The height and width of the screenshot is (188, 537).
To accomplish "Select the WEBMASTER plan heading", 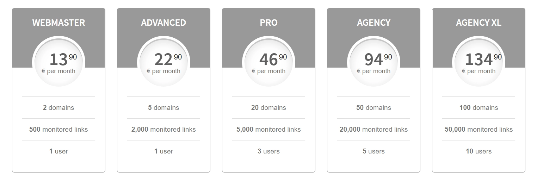I will [58, 23].
